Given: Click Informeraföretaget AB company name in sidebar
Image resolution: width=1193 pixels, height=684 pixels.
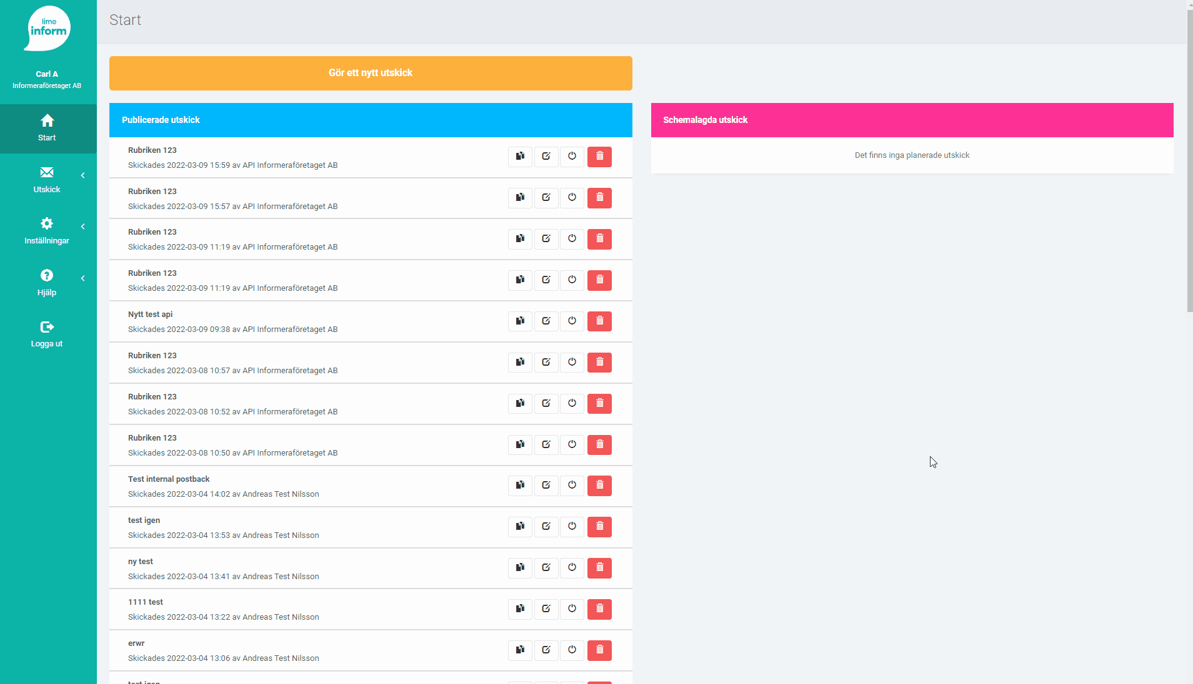Looking at the screenshot, I should [47, 86].
